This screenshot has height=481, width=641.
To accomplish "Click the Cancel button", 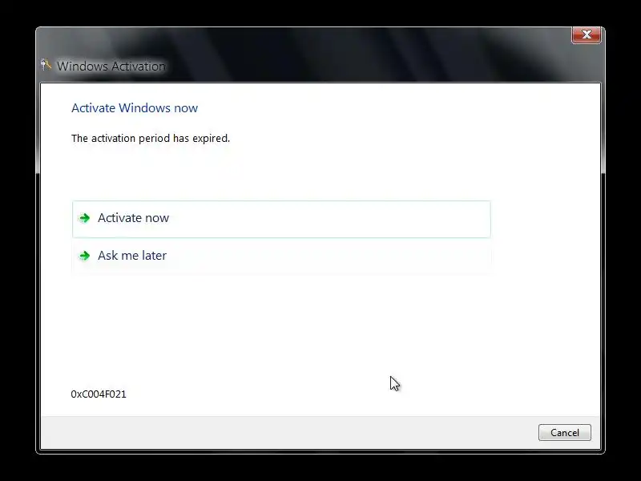I will pyautogui.click(x=565, y=433).
